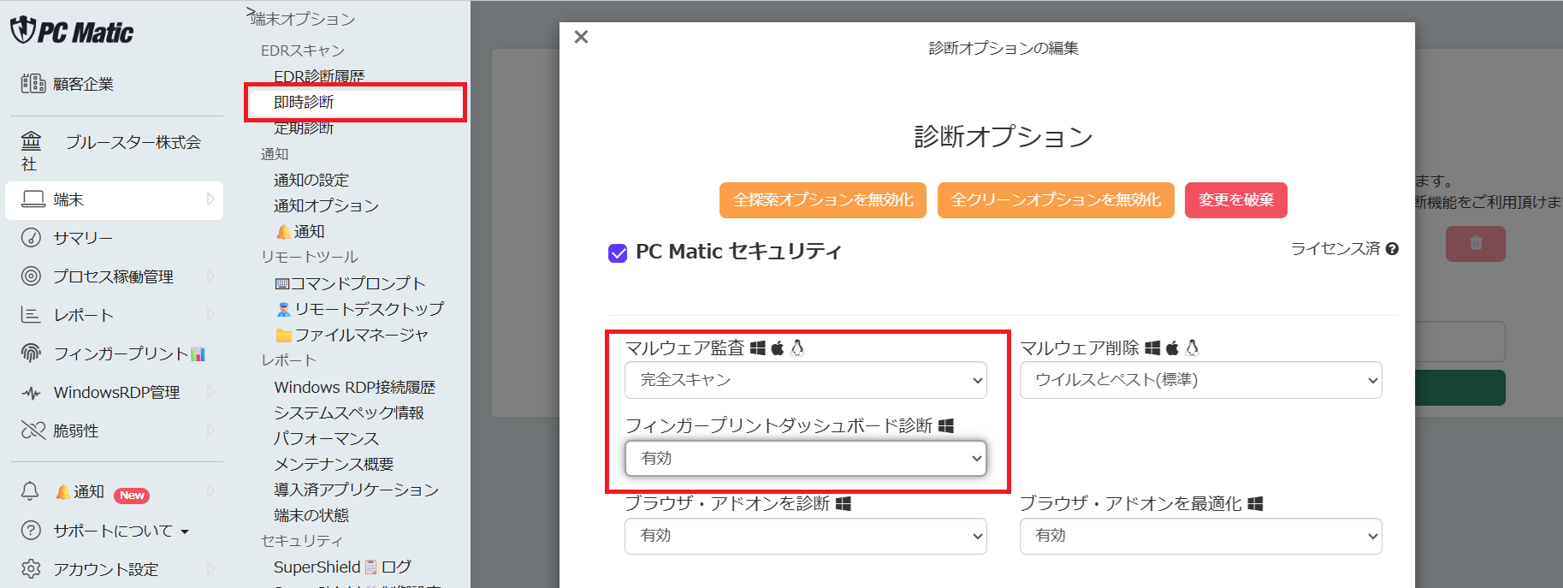Screen dimensions: 1563x588
Task: Click the フィンガープリント fingerprint icon
Action: coord(32,353)
